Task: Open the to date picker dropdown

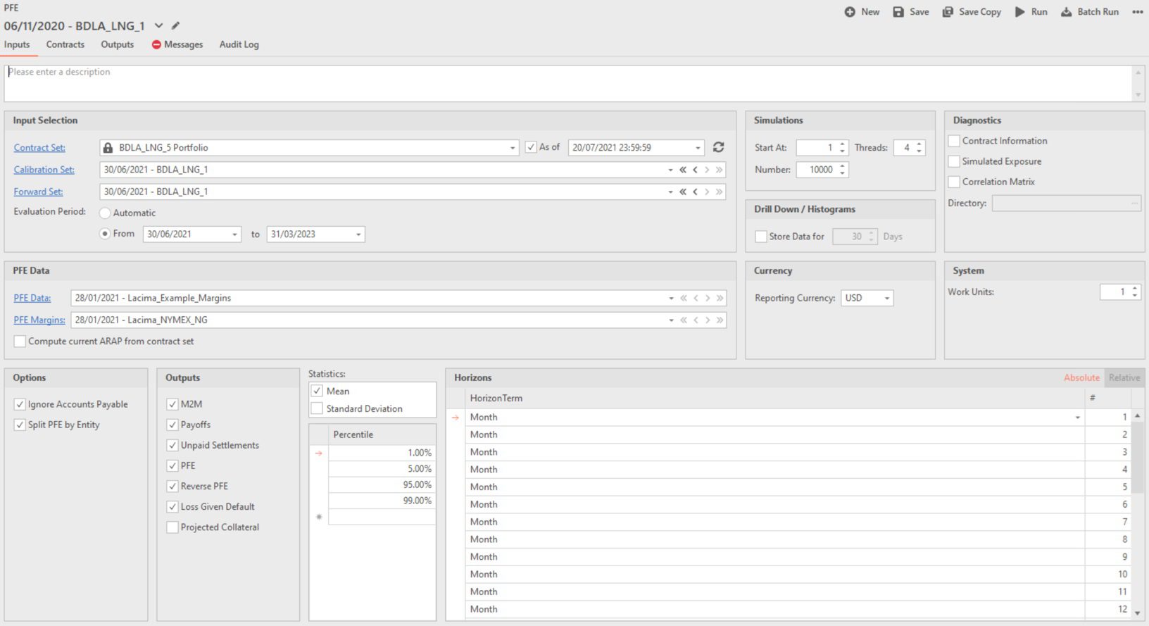Action: (x=358, y=234)
